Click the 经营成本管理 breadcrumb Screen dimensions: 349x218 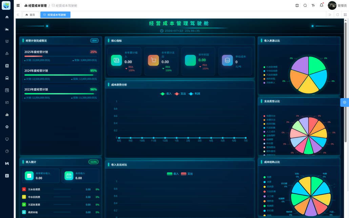click(36, 5)
